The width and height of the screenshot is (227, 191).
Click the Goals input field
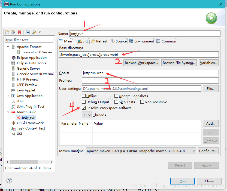(x=150, y=73)
